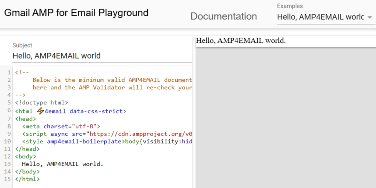Image resolution: width=376 pixels, height=188 pixels.
Task: Open the Documentation link
Action: tap(223, 16)
